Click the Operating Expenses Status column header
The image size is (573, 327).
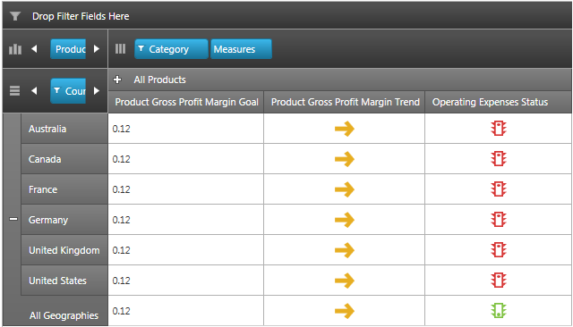(x=499, y=102)
